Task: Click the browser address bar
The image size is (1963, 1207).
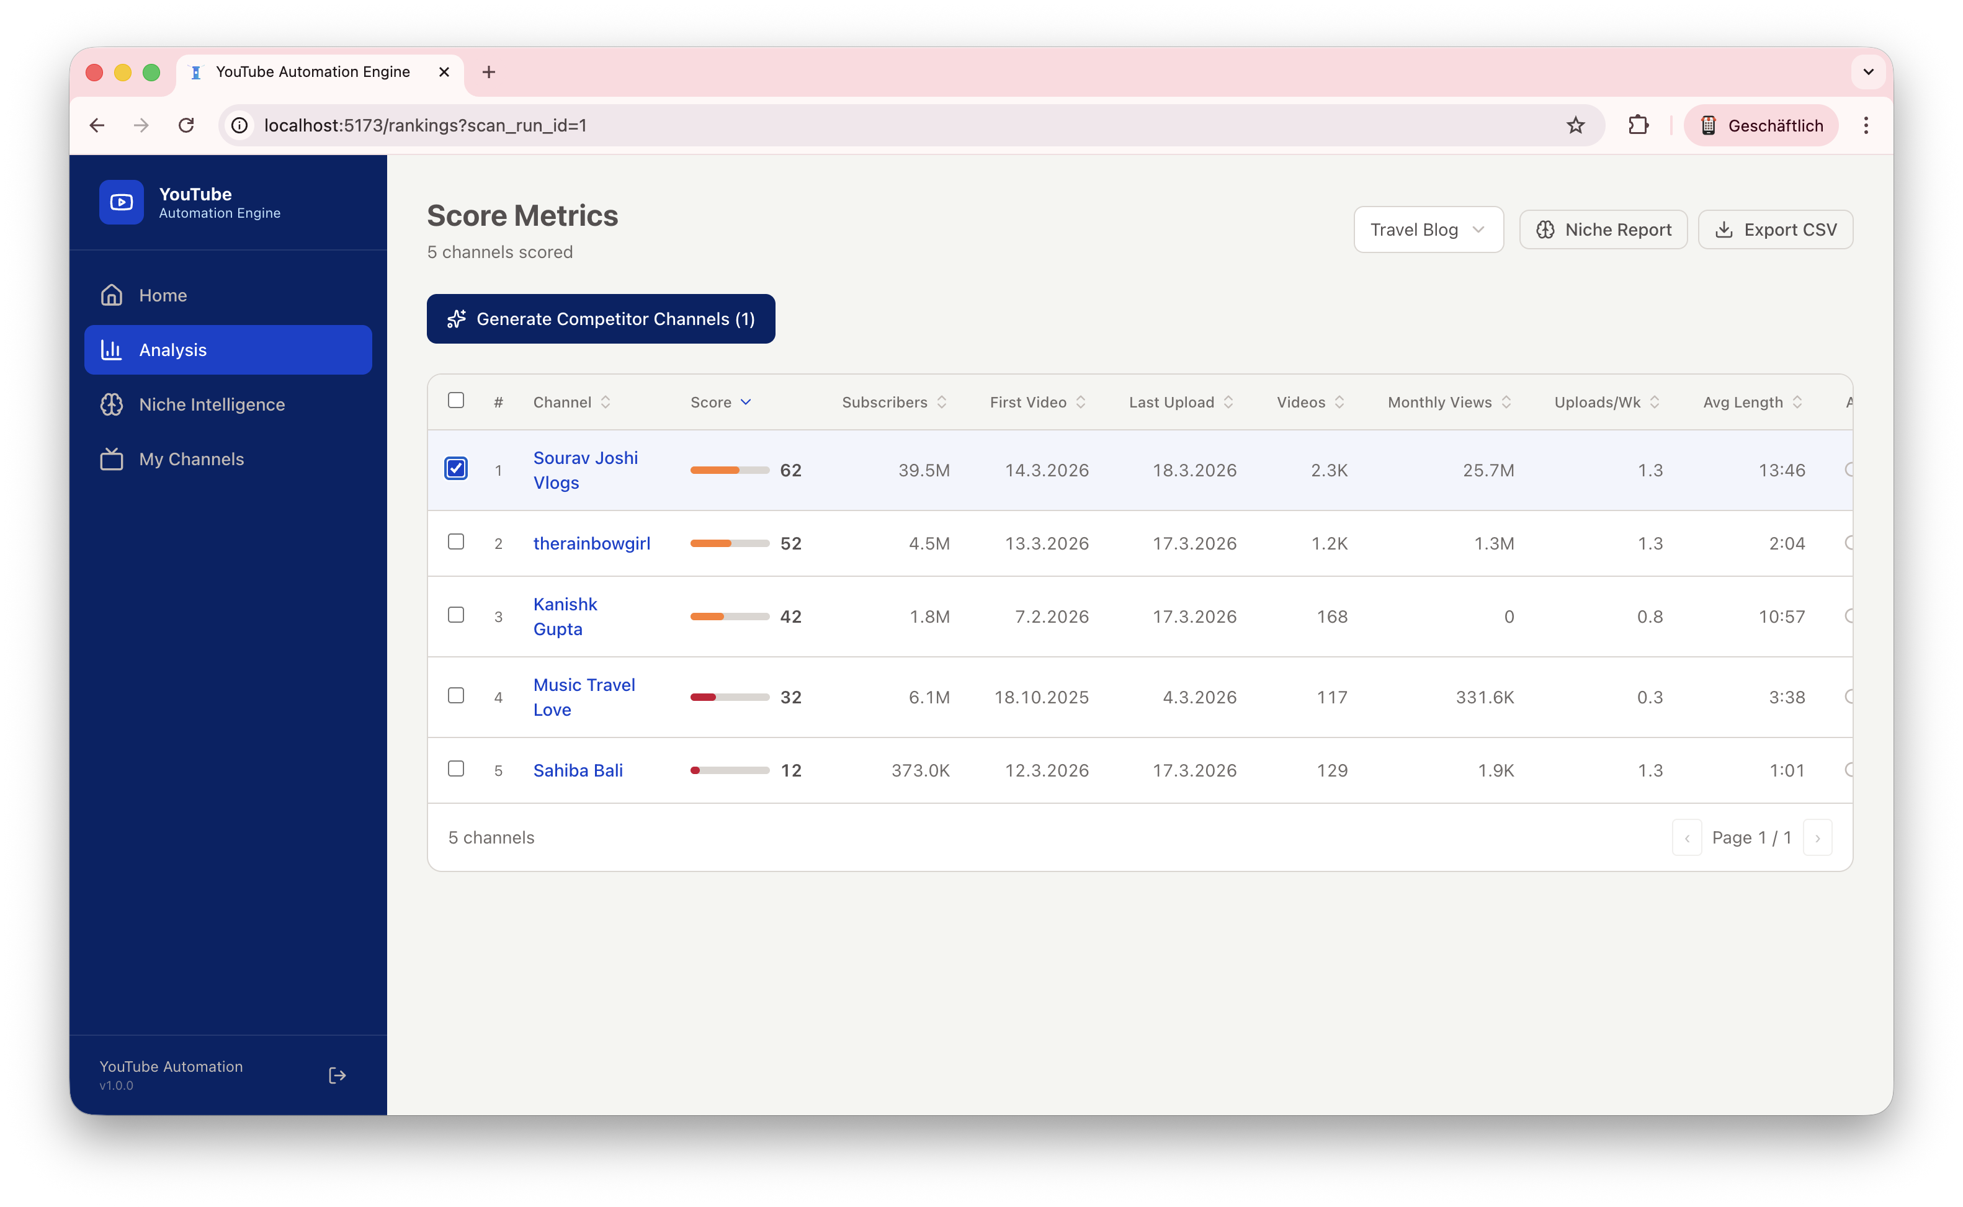Action: click(x=878, y=125)
